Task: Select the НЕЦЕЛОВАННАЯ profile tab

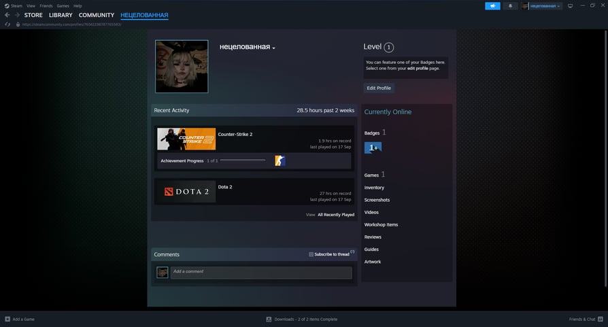Action: pos(144,15)
